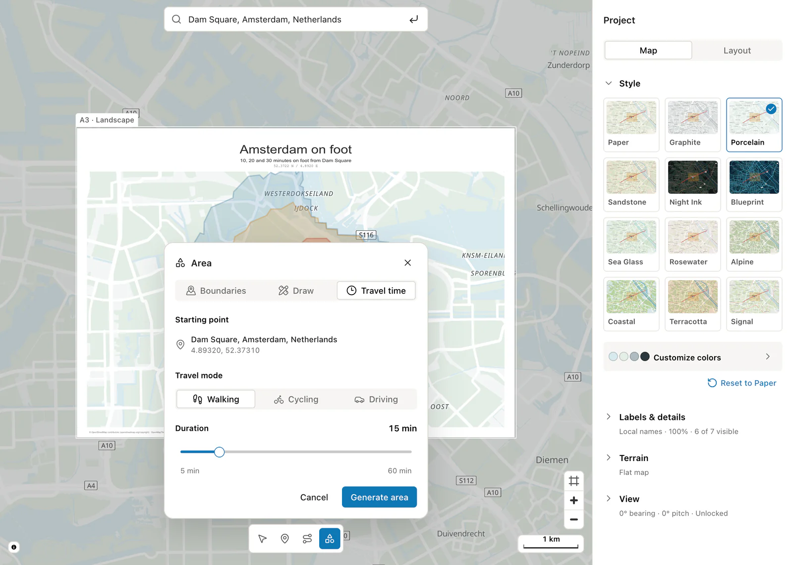This screenshot has width=793, height=565.
Task: Collapse the Style section
Action: 609,83
